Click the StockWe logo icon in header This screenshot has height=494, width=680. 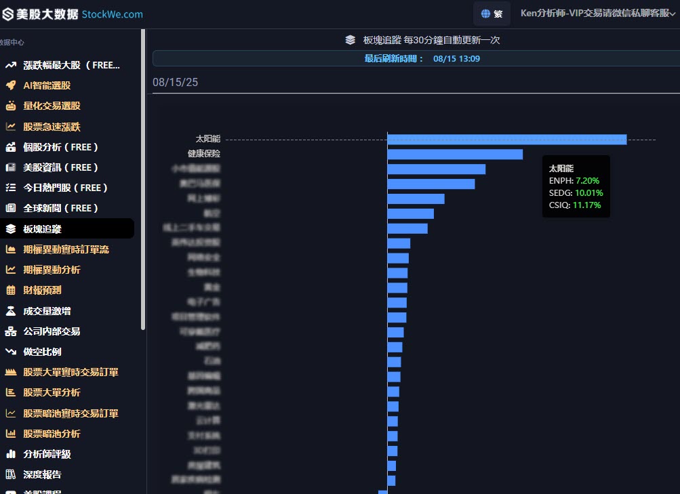(9, 14)
